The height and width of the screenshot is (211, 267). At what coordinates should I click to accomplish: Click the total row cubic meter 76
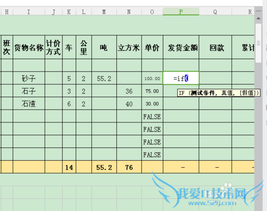(129, 167)
